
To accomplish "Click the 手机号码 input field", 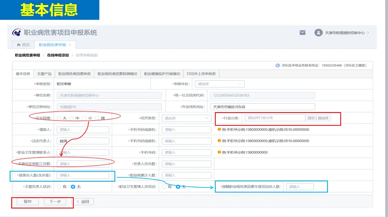I will [187, 153].
